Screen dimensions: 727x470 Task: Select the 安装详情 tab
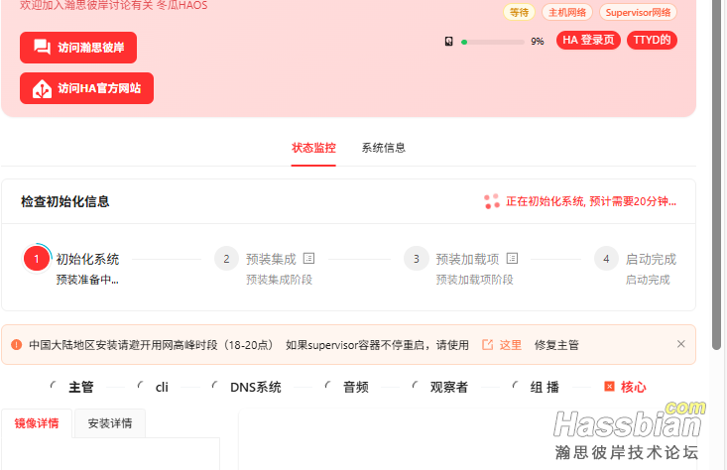[x=110, y=423]
